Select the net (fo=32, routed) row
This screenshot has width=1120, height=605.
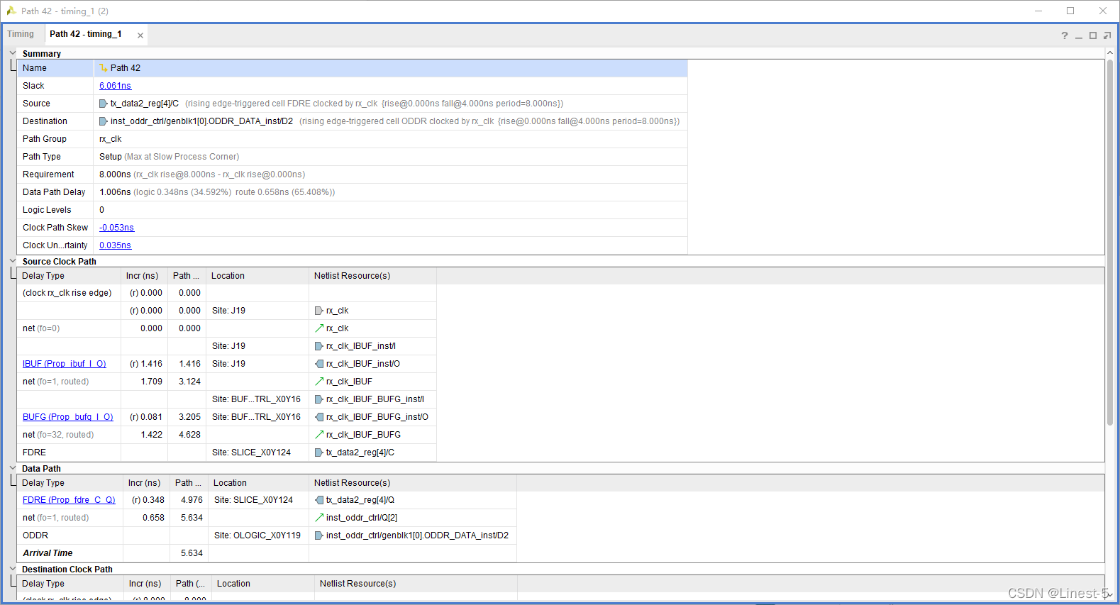(227, 435)
